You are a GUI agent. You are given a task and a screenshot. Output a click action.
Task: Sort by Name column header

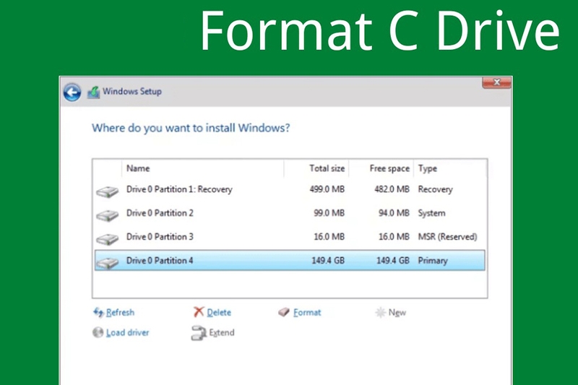click(x=203, y=168)
